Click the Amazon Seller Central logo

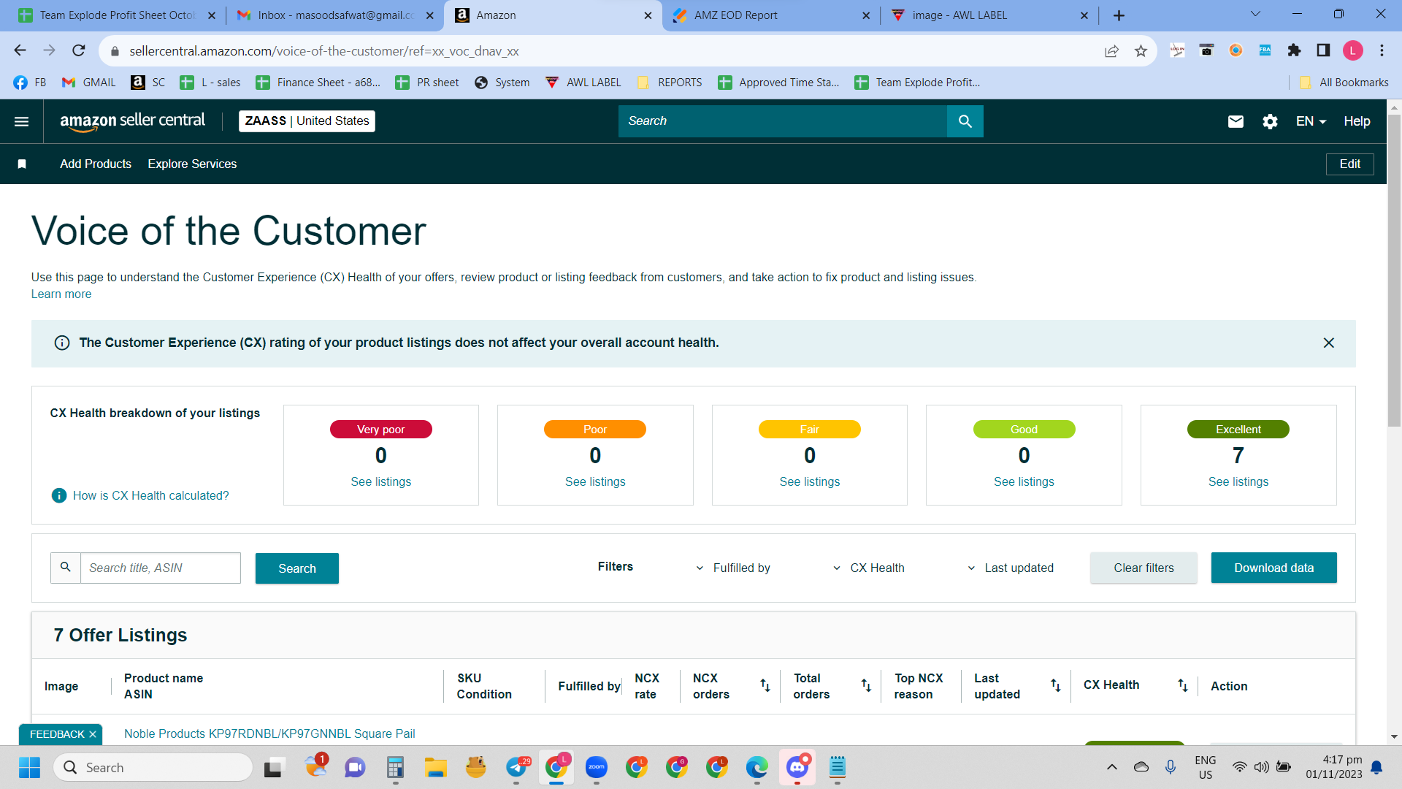[132, 121]
